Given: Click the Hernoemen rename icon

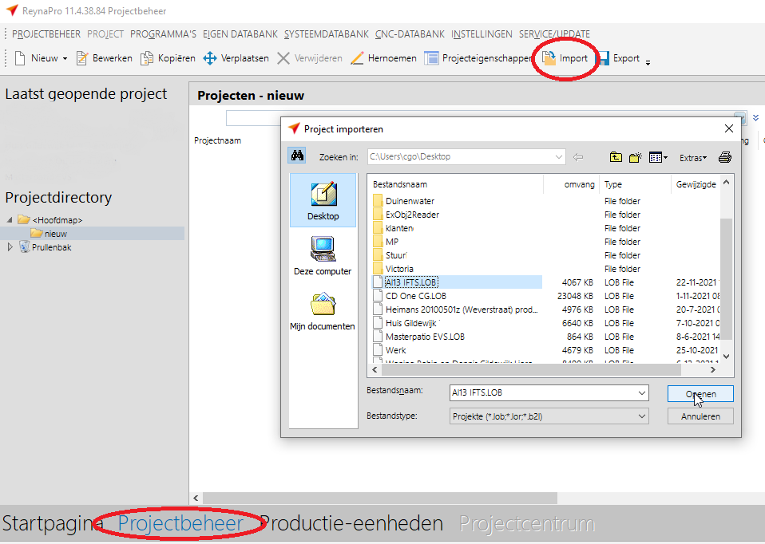Looking at the screenshot, I should (x=357, y=58).
